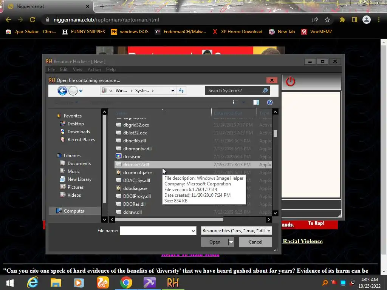This screenshot has width=387, height=290.
Task: Open the Chrome extensions puzzle icon
Action: (x=342, y=20)
